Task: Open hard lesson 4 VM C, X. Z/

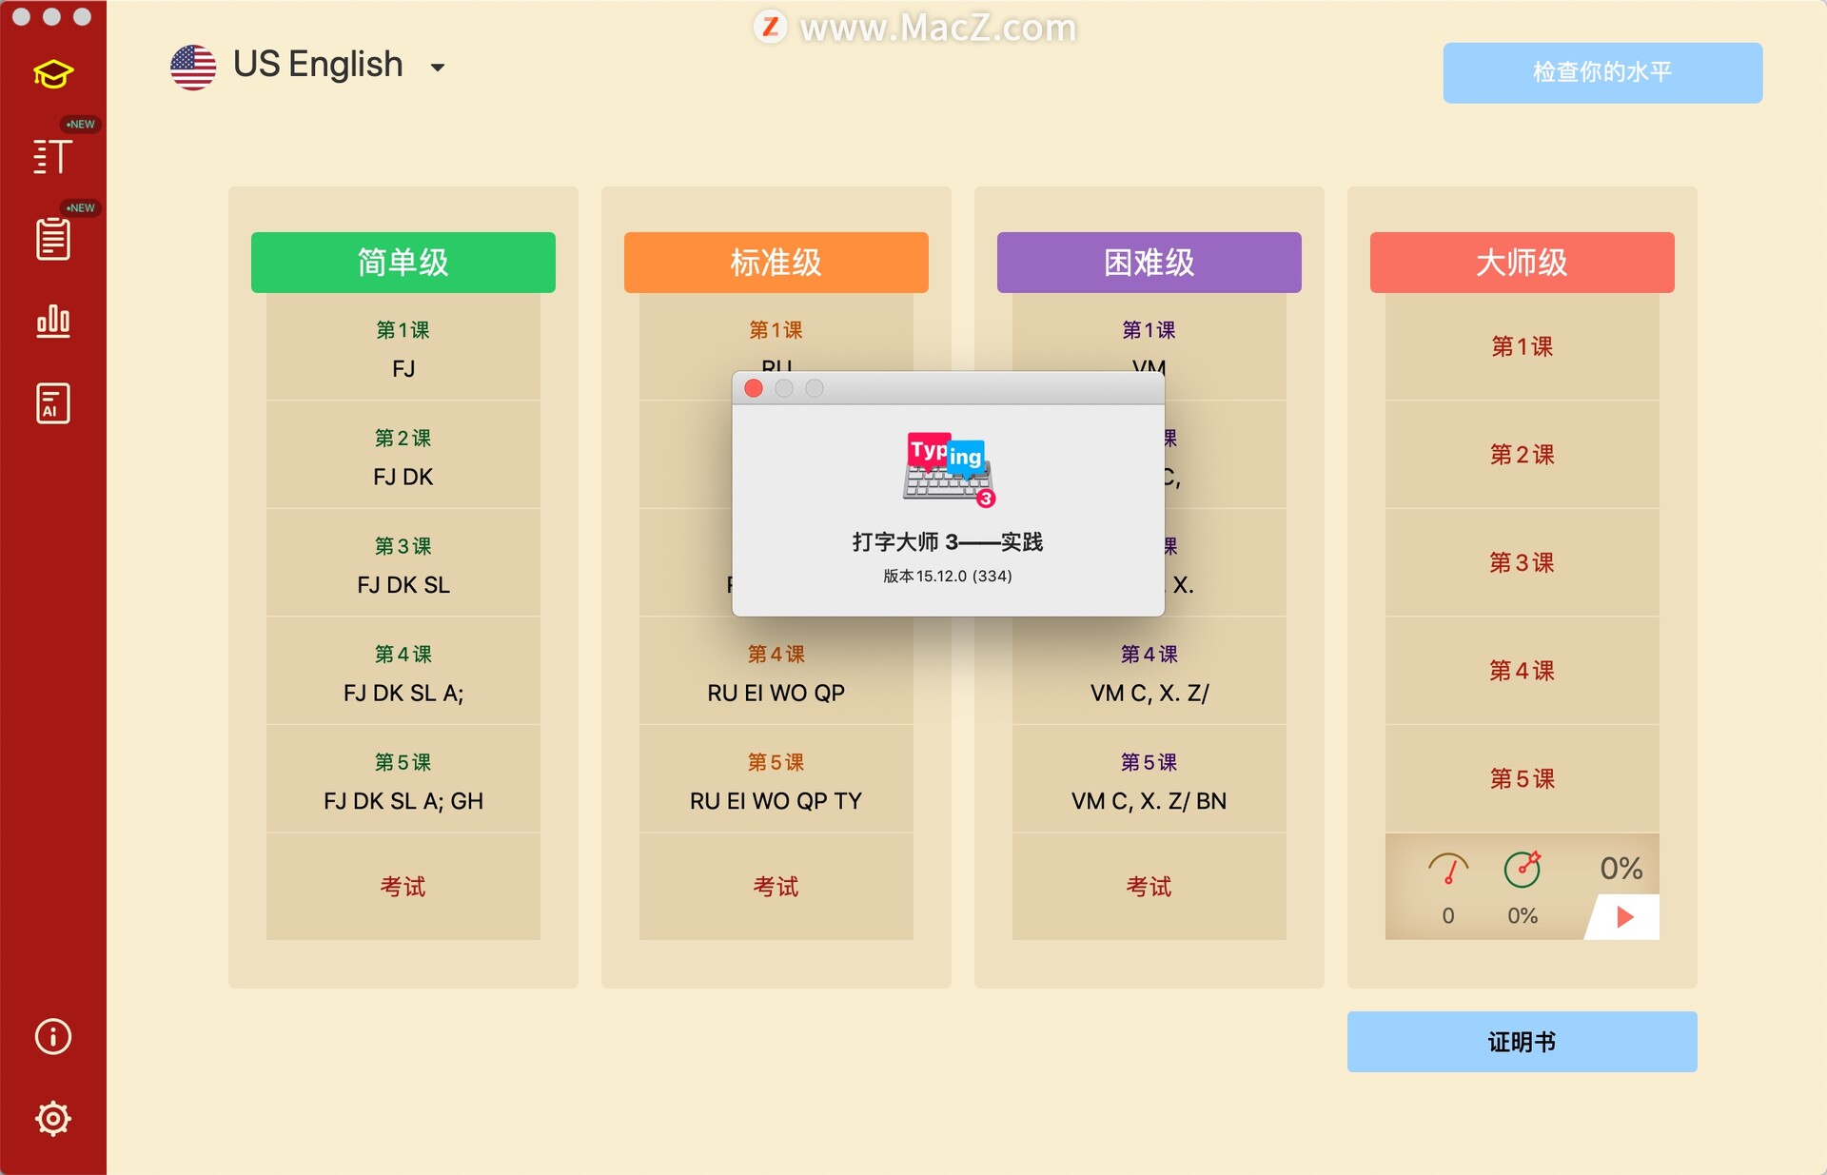Action: tap(1149, 672)
